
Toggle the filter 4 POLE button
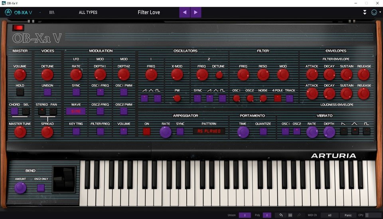(x=278, y=98)
